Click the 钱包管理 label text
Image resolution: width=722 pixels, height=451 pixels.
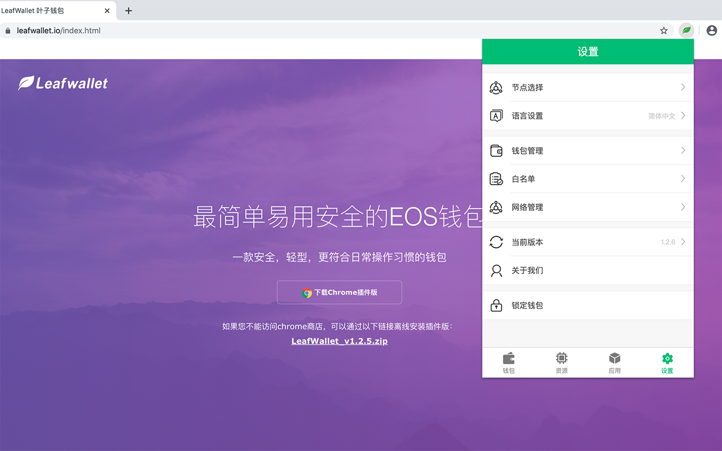[527, 151]
